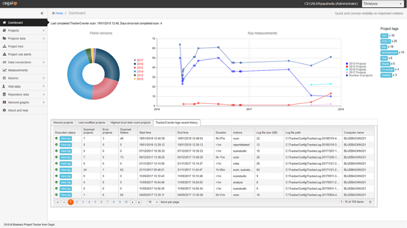
Task: Sort by Log file size (KB) header
Action: tap(267, 132)
